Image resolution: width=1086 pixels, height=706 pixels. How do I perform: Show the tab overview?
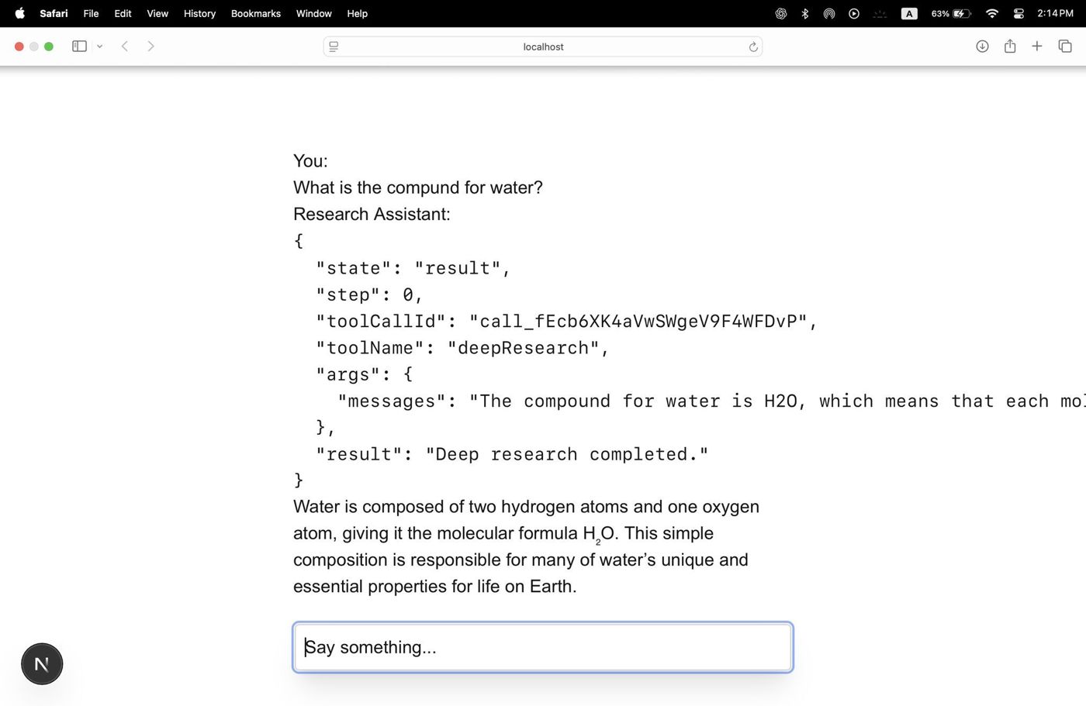pos(1065,46)
